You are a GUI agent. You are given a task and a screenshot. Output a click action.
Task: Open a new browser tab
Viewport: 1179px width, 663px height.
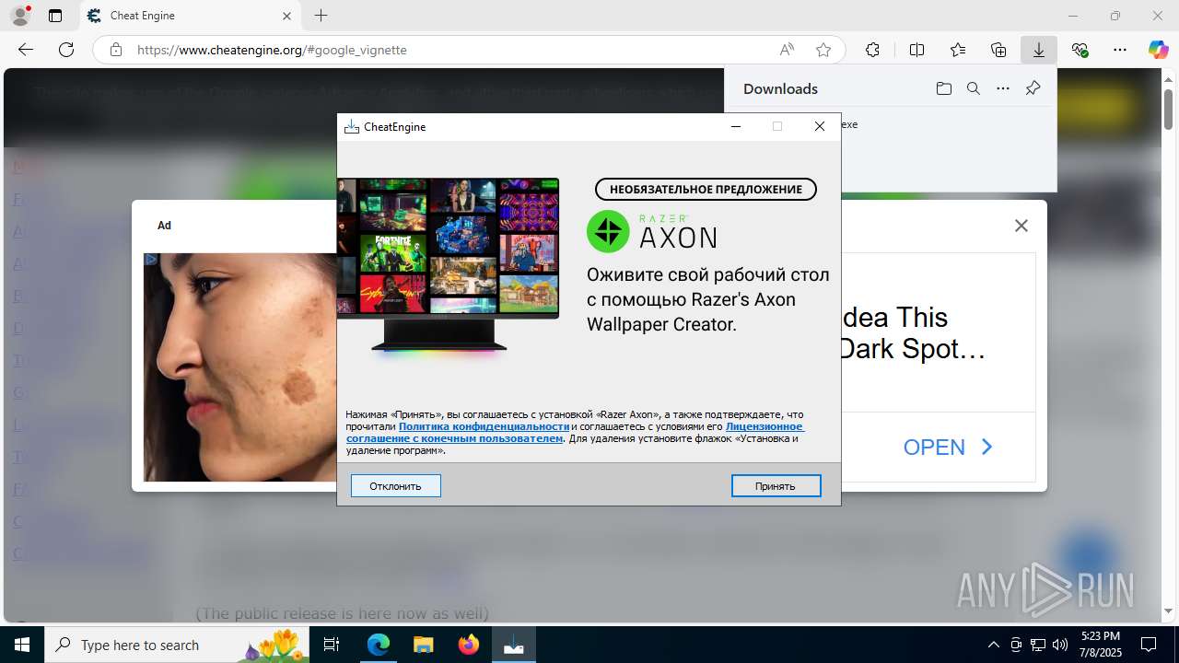tap(321, 16)
